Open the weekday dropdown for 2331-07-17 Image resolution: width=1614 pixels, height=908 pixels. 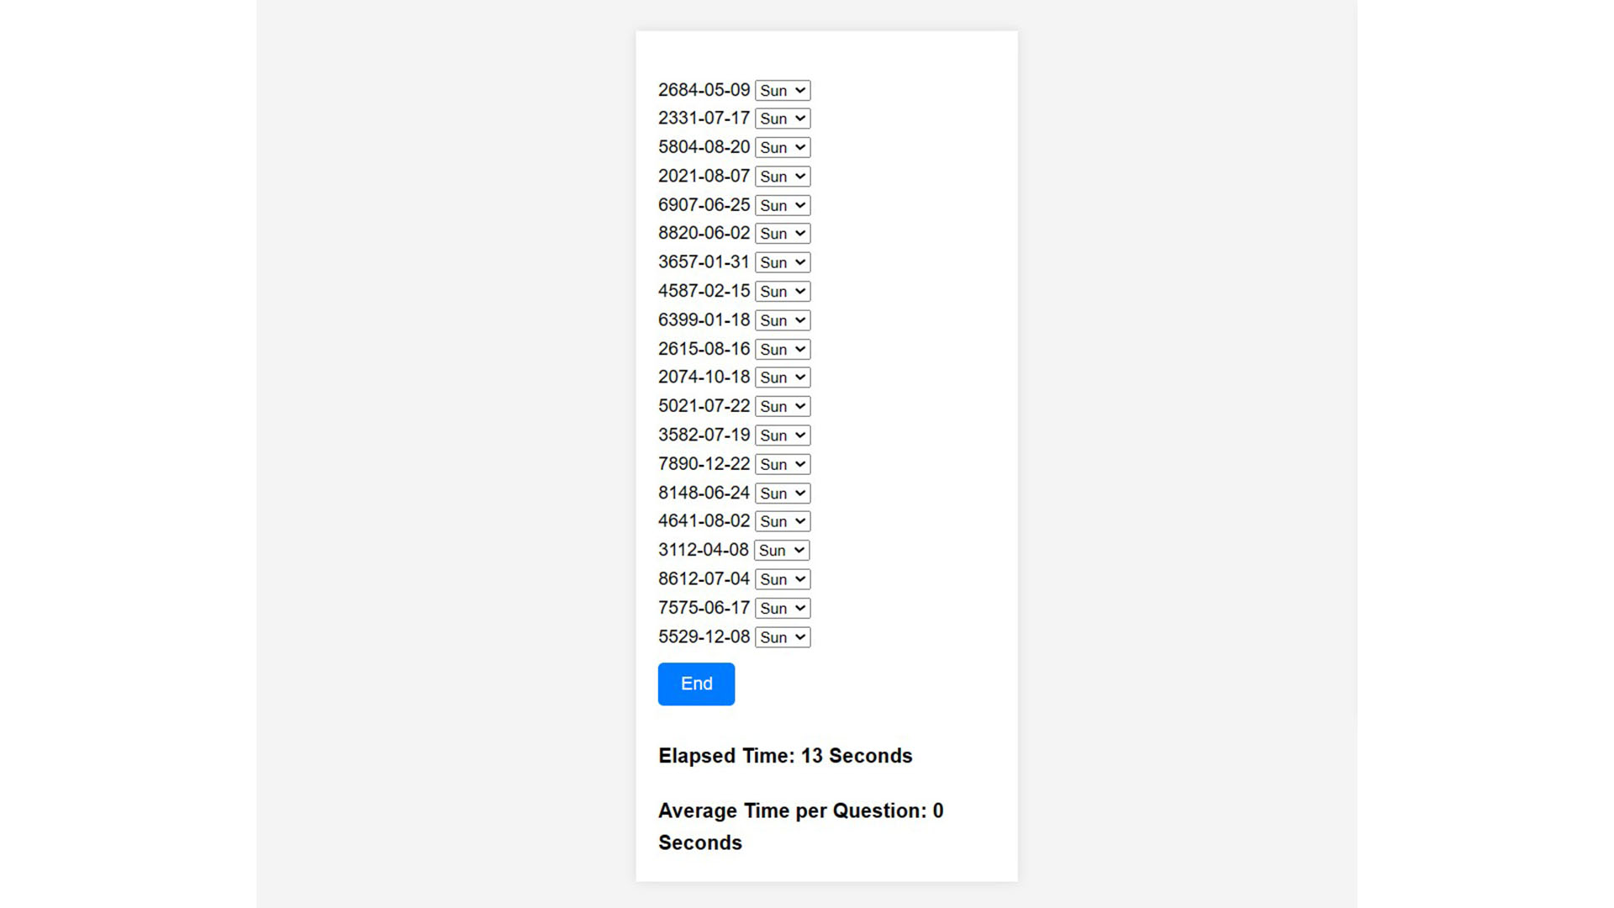(782, 119)
